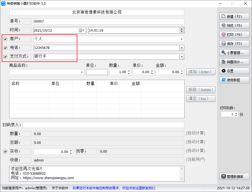Toggle the amount received (实收) checkbox
Viewport: 252px width, 192px height.
pyautogui.click(x=6, y=152)
